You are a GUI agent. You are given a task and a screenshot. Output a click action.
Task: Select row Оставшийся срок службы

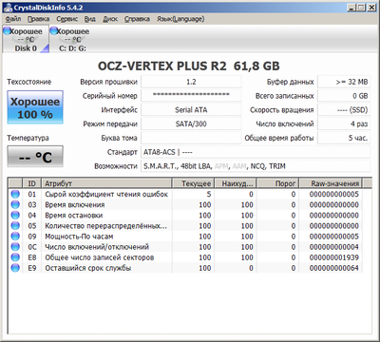185,268
